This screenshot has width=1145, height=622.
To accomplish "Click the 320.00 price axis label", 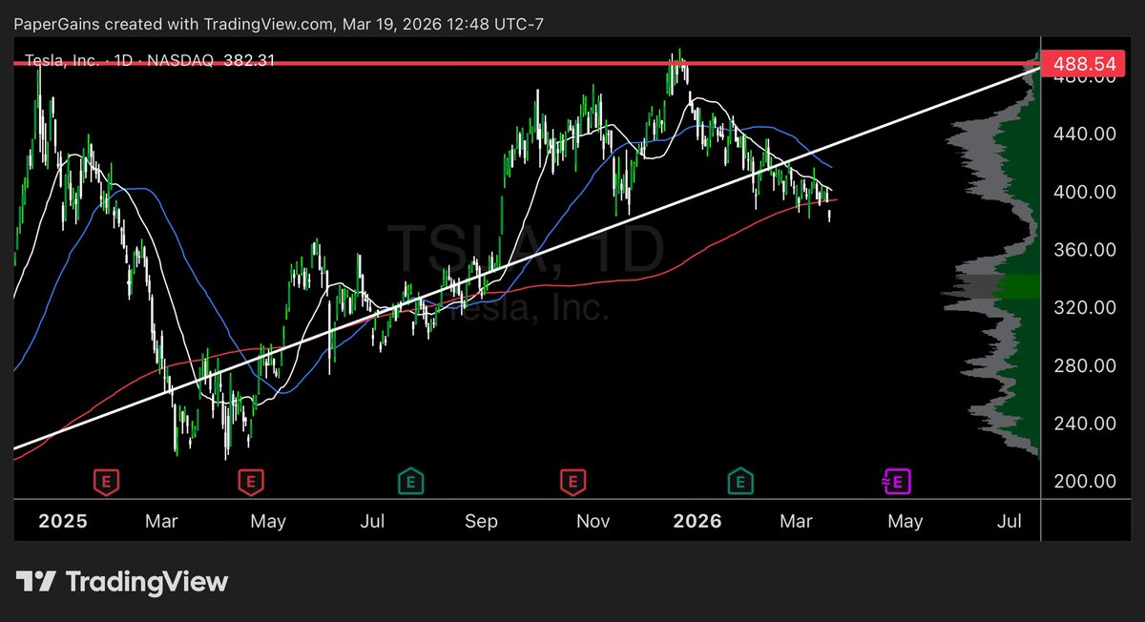I will click(x=1085, y=308).
